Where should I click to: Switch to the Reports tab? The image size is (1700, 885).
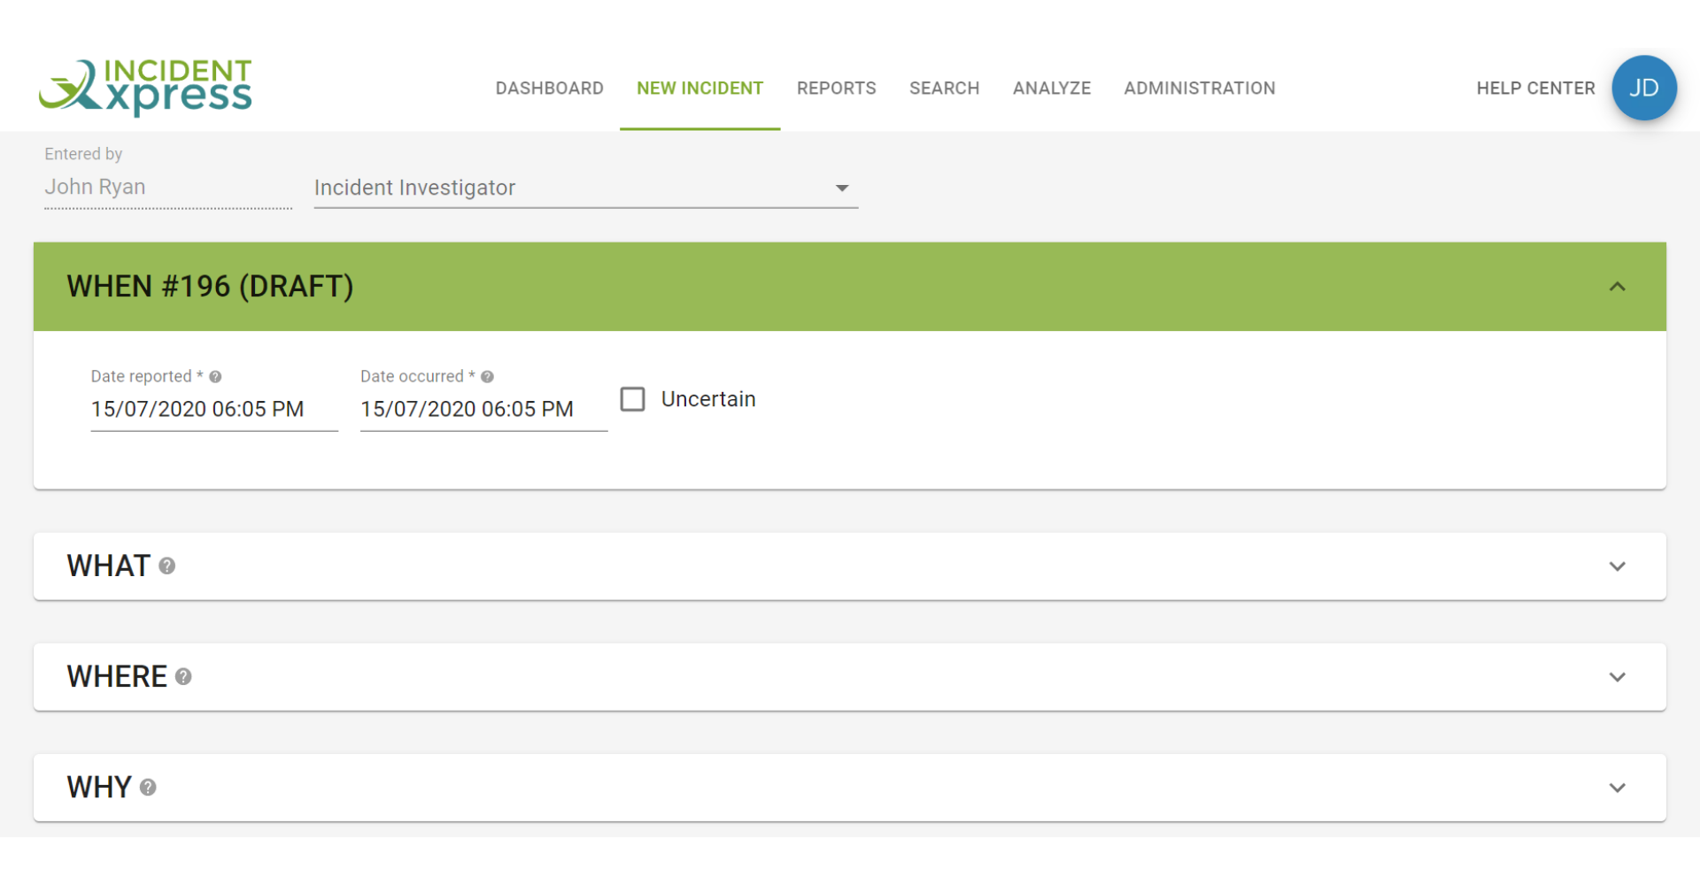coord(836,88)
